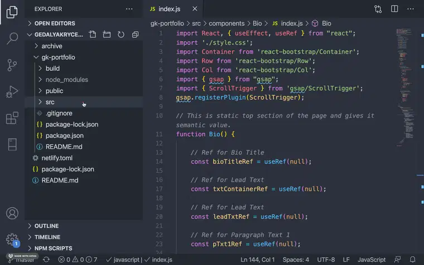The height and width of the screenshot is (265, 424).
Task: Open the Extensions view
Action: tap(12, 118)
